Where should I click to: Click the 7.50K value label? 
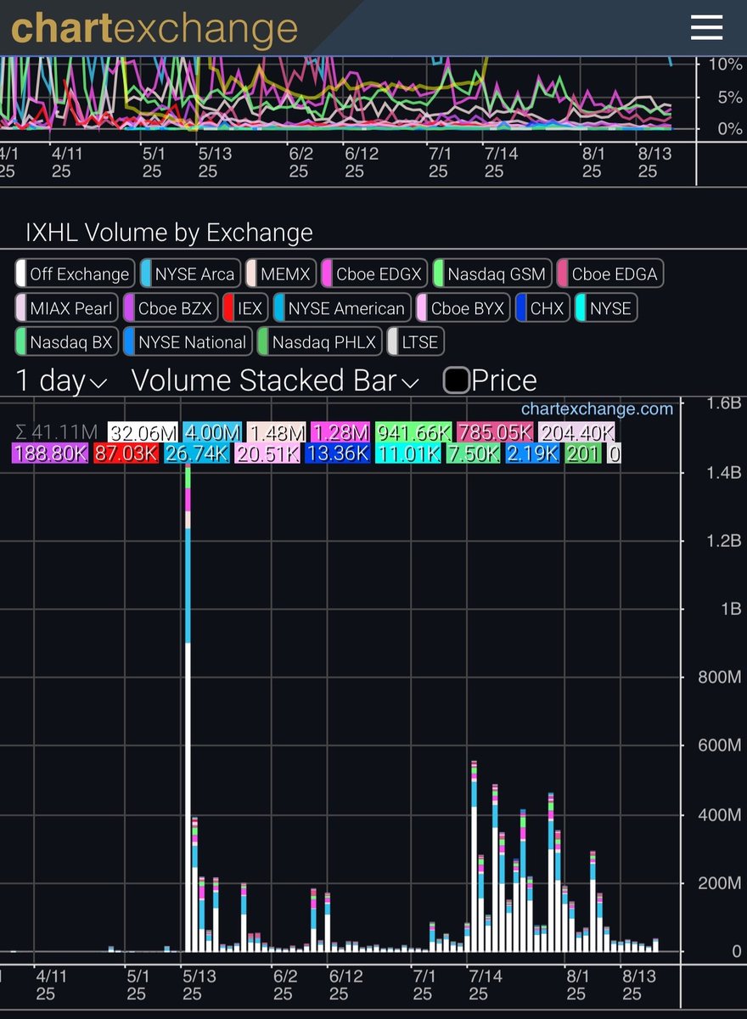click(474, 453)
